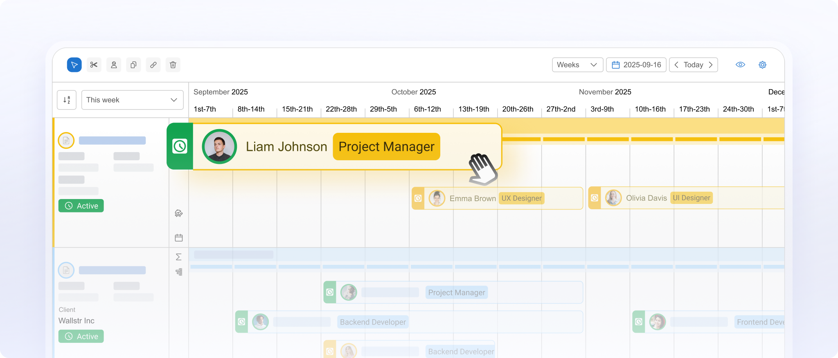
Task: Select Emma Brown UX Designer allocation
Action: click(497, 199)
